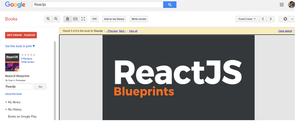
Task: Enter full screen view mode
Action: pyautogui.click(x=83, y=19)
